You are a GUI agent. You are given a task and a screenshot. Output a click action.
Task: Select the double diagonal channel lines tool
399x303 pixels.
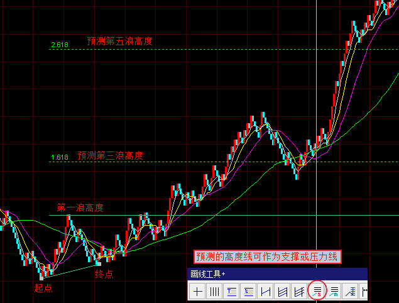click(283, 291)
